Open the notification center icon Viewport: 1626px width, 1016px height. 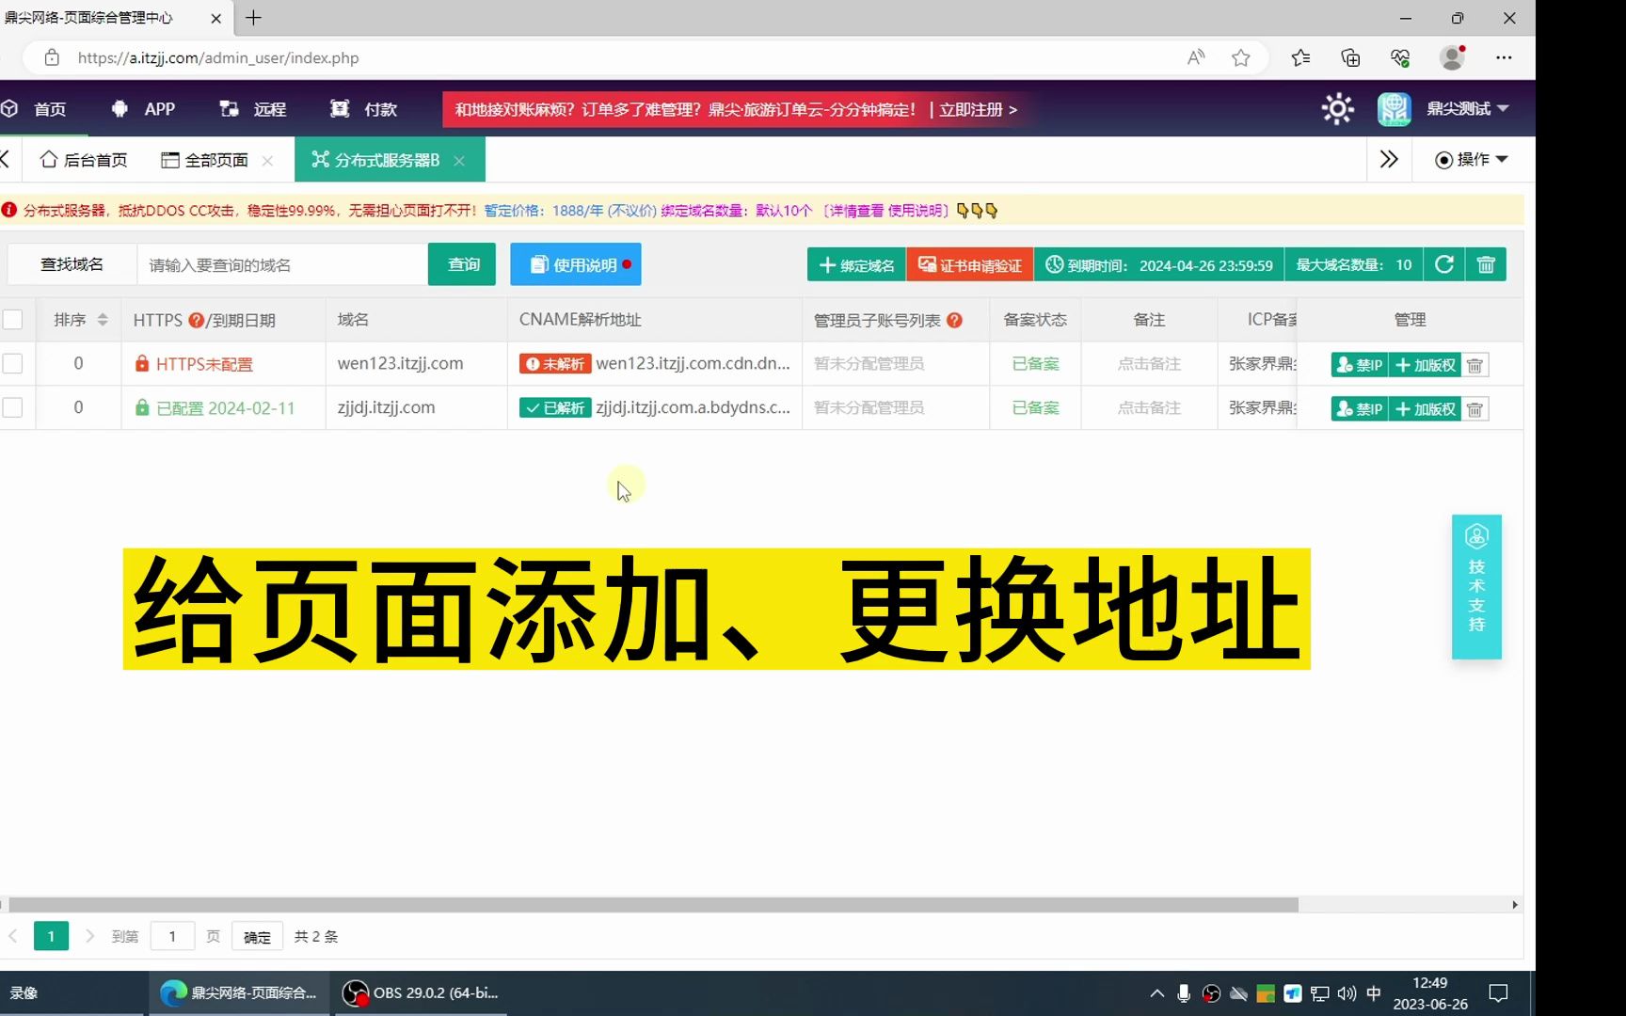click(x=1498, y=993)
